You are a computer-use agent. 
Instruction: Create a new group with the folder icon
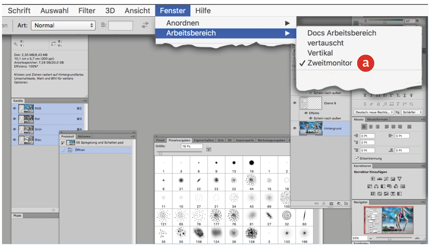point(346,203)
